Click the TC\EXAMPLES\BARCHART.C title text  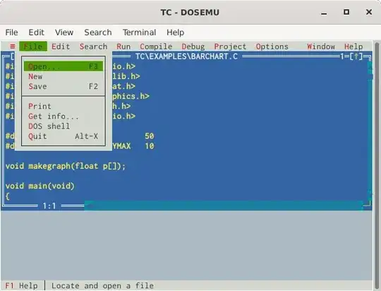click(186, 57)
